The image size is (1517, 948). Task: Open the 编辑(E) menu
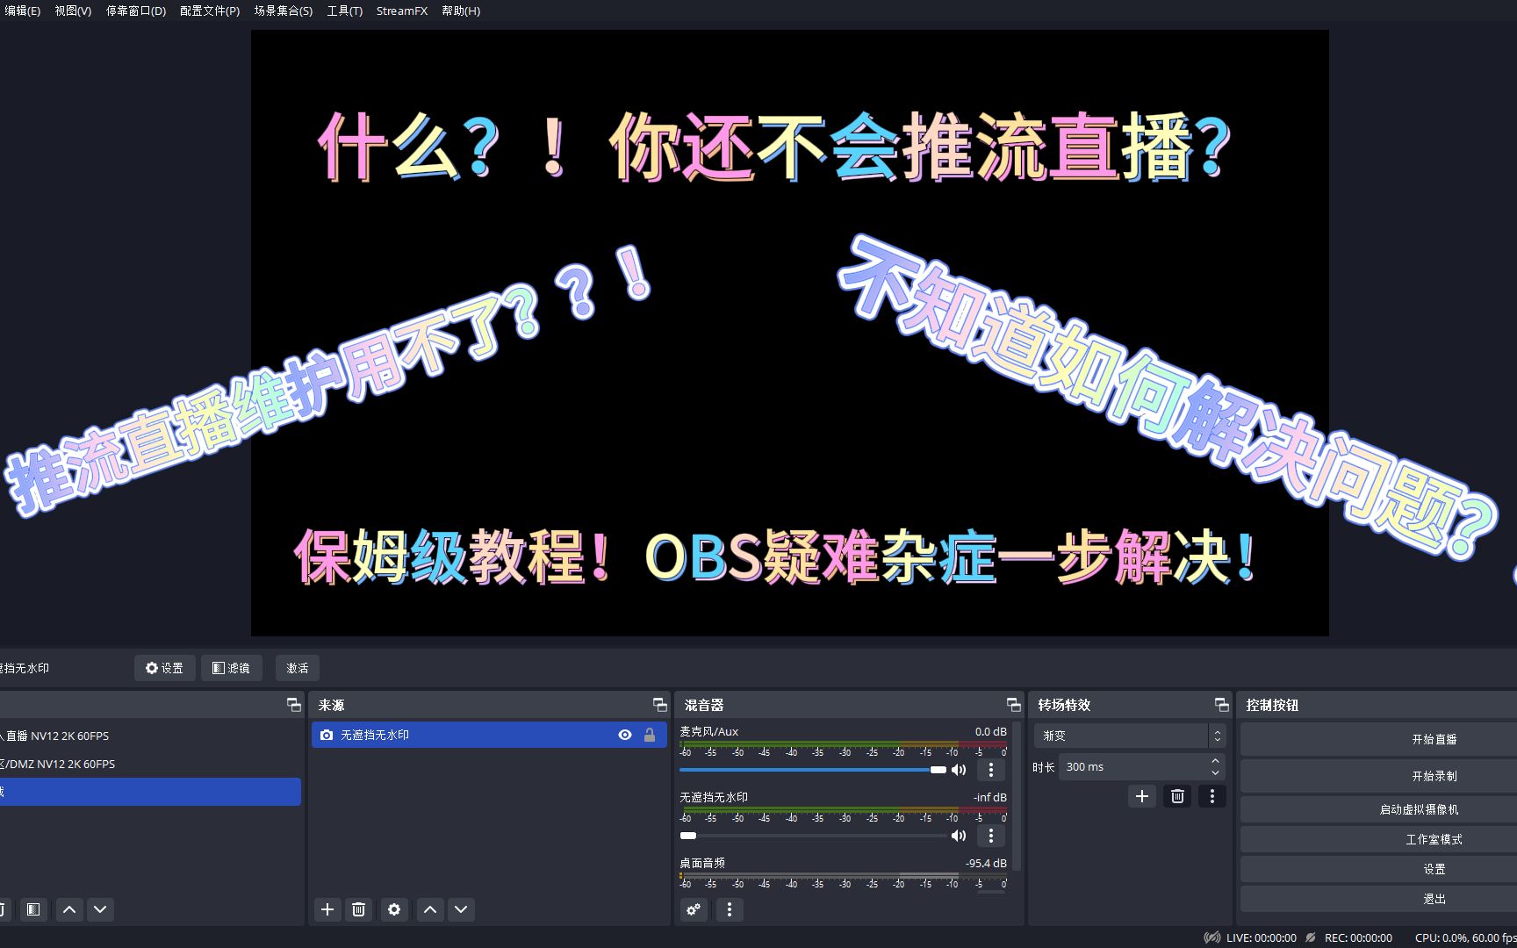click(22, 11)
